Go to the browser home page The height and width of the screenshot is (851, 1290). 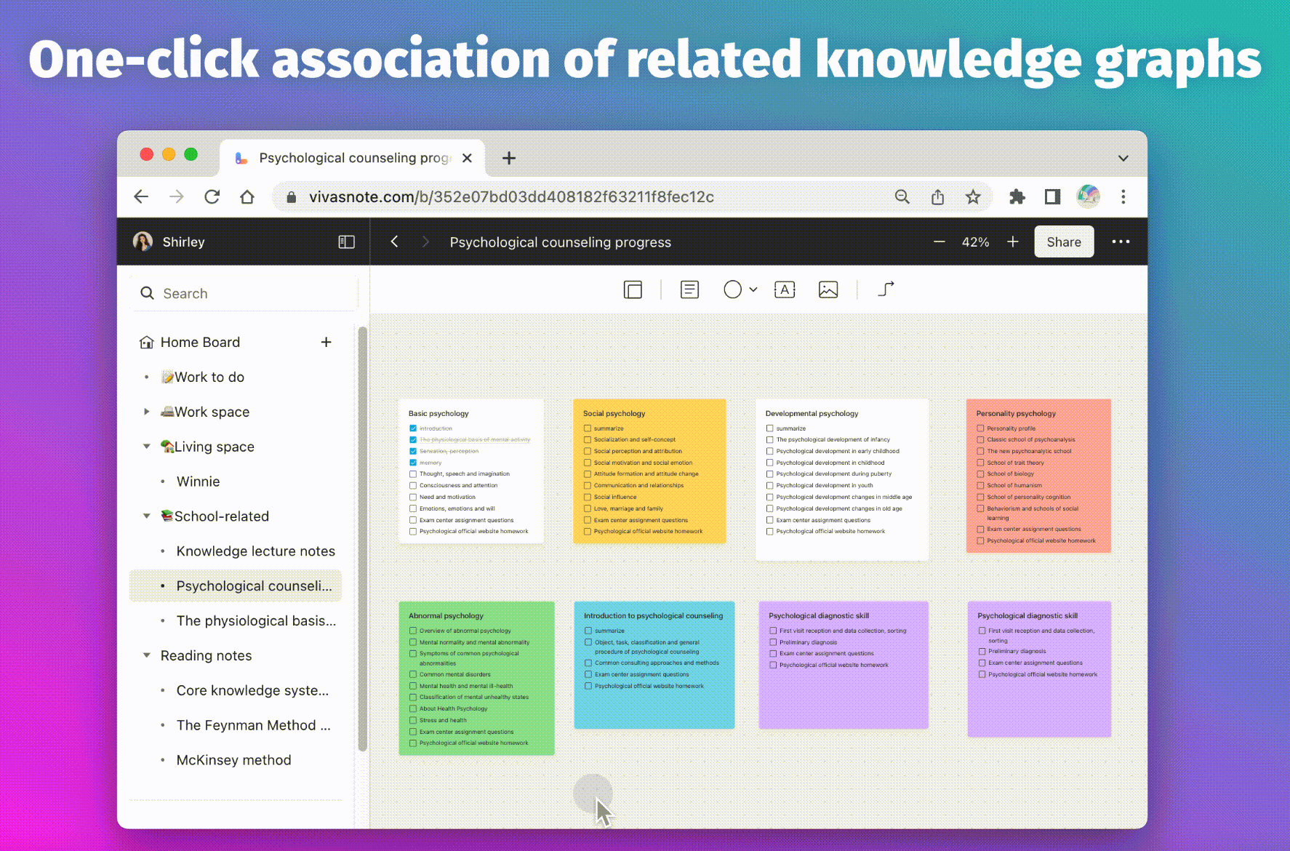pyautogui.click(x=247, y=196)
